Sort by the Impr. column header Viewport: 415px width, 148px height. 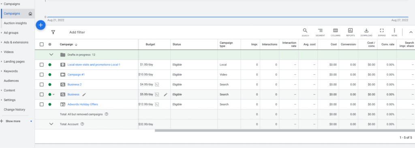(x=255, y=44)
